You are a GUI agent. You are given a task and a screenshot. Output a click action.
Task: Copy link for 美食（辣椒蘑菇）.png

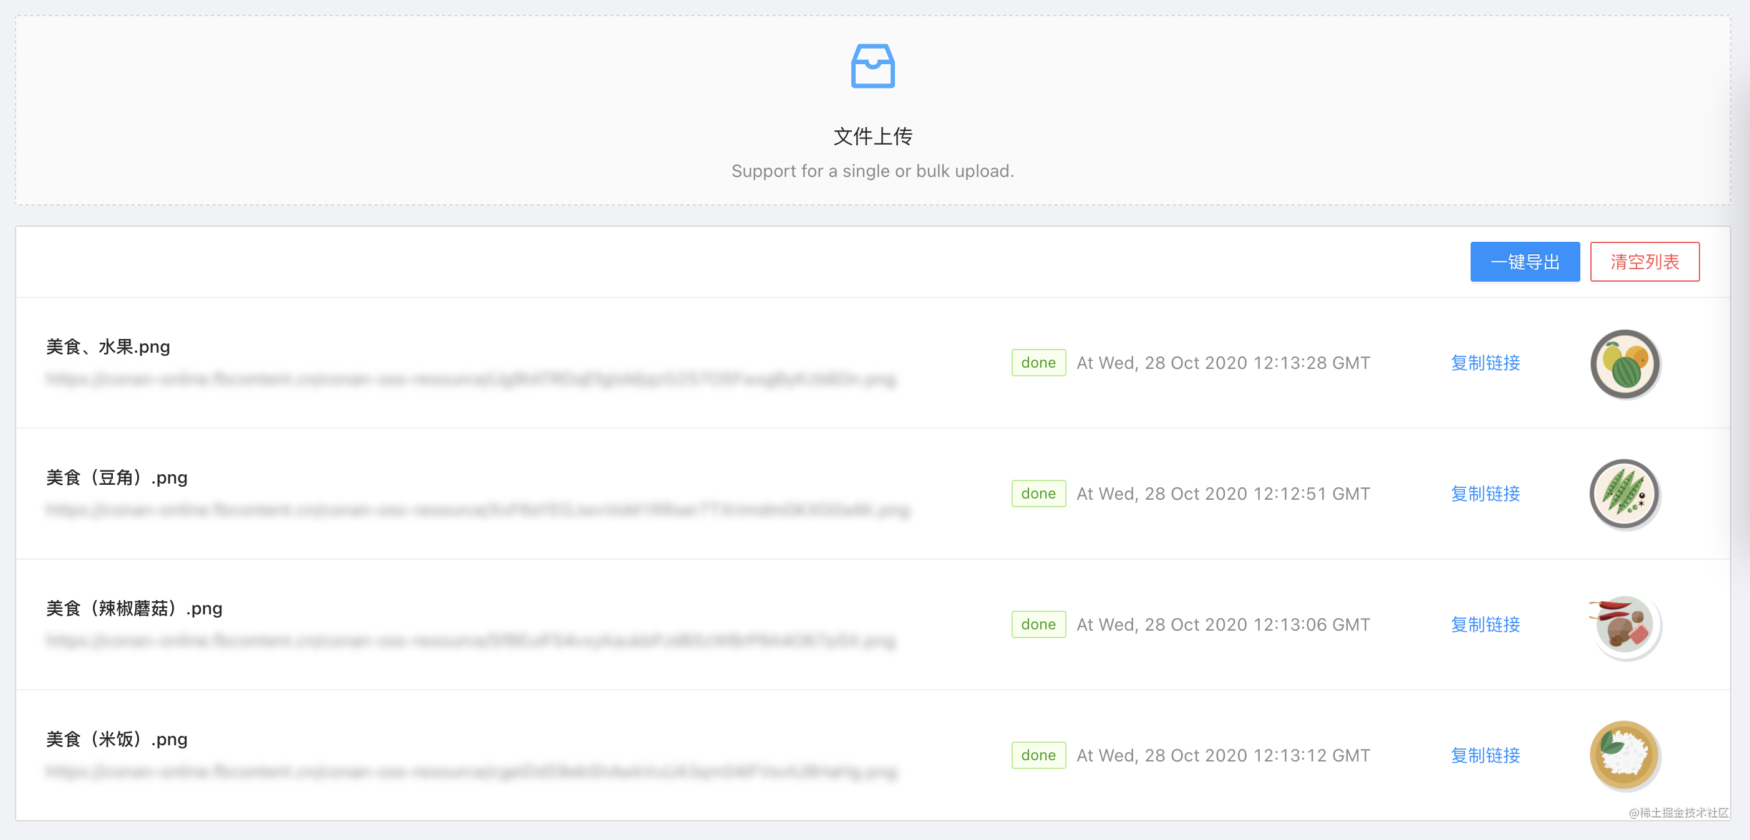[1485, 624]
